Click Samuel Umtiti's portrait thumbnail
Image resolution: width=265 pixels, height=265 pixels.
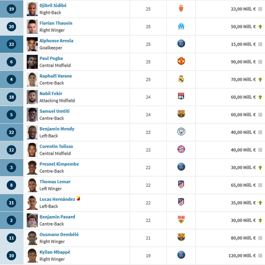click(32, 114)
